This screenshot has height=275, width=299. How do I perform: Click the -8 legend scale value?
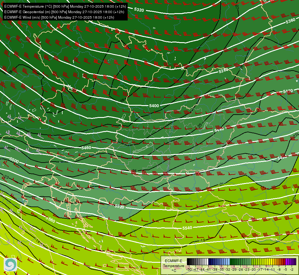pos(279,270)
